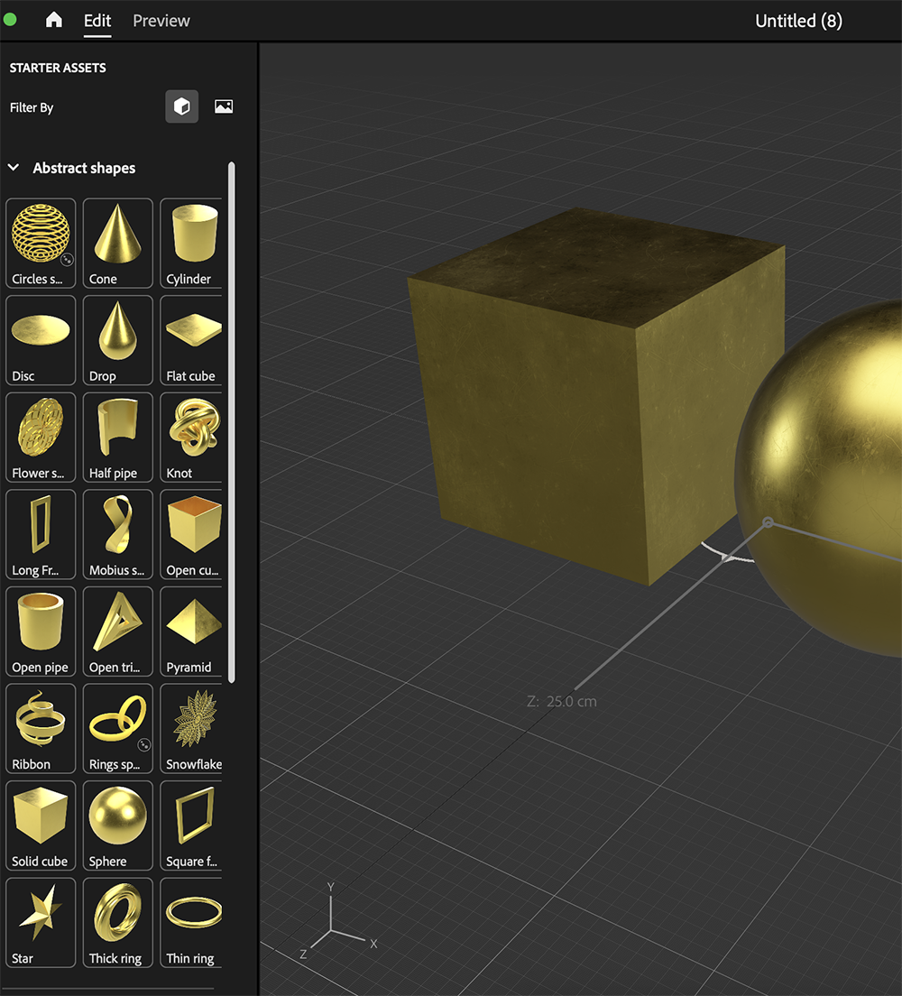
Task: Insert the Drop shape
Action: 117,332
